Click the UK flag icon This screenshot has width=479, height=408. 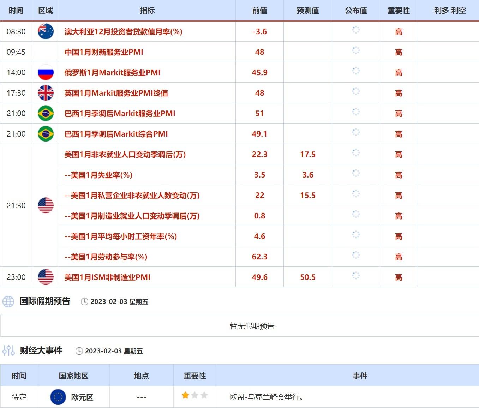click(46, 93)
